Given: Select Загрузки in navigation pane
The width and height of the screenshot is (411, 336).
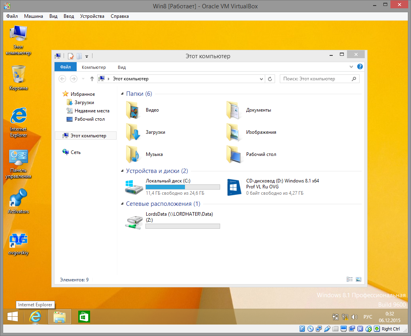Looking at the screenshot, I should 81,103.
